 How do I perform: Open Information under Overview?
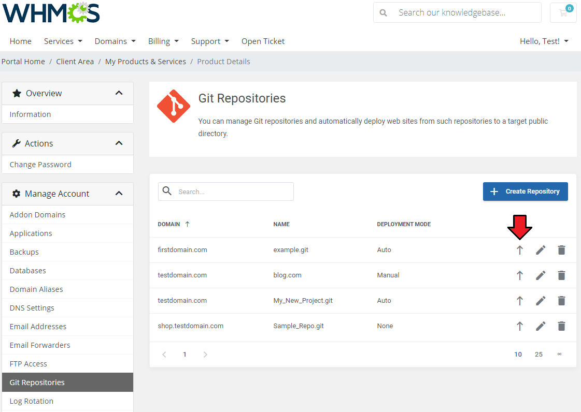[x=67, y=114]
